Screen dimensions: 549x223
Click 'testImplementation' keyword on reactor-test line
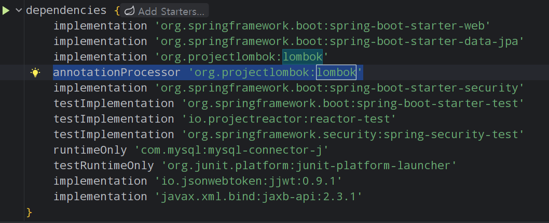pyautogui.click(x=114, y=119)
